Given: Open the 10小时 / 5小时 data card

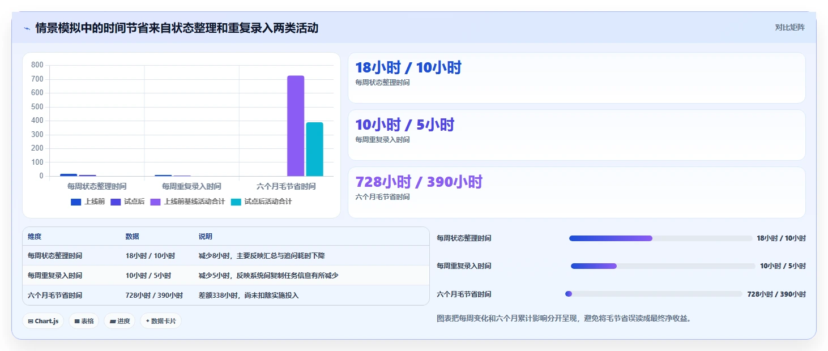Looking at the screenshot, I should tap(577, 135).
